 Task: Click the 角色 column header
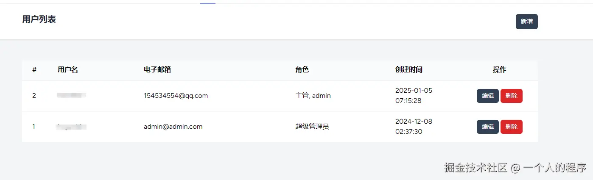pos(302,70)
